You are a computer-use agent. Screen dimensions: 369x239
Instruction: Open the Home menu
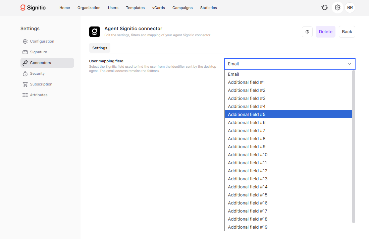click(x=65, y=8)
